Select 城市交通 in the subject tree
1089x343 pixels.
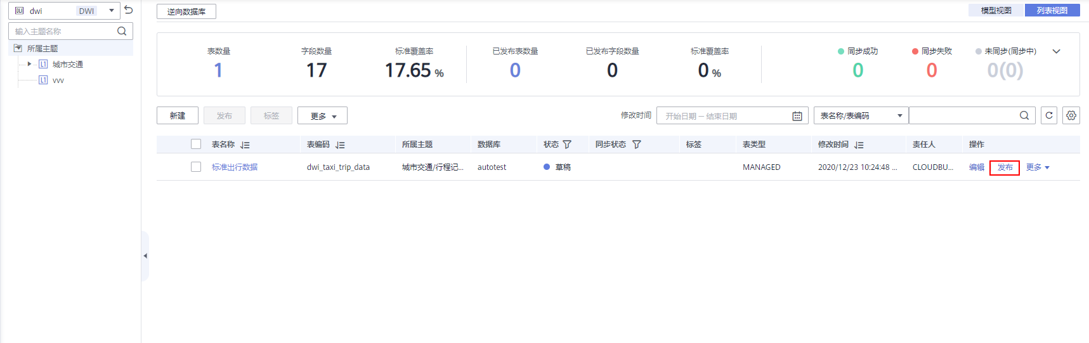[68, 64]
